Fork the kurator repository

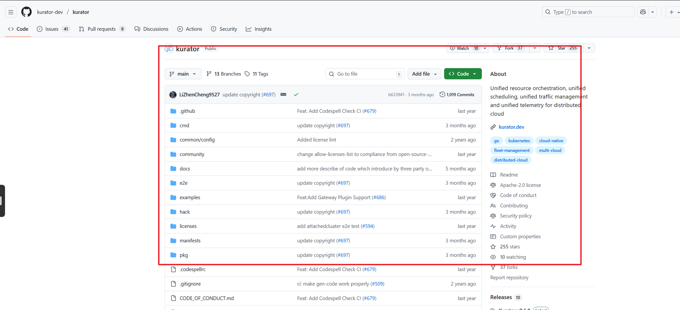pyautogui.click(x=511, y=48)
